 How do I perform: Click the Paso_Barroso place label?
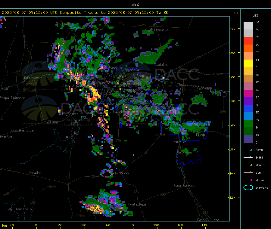(x=184, y=186)
